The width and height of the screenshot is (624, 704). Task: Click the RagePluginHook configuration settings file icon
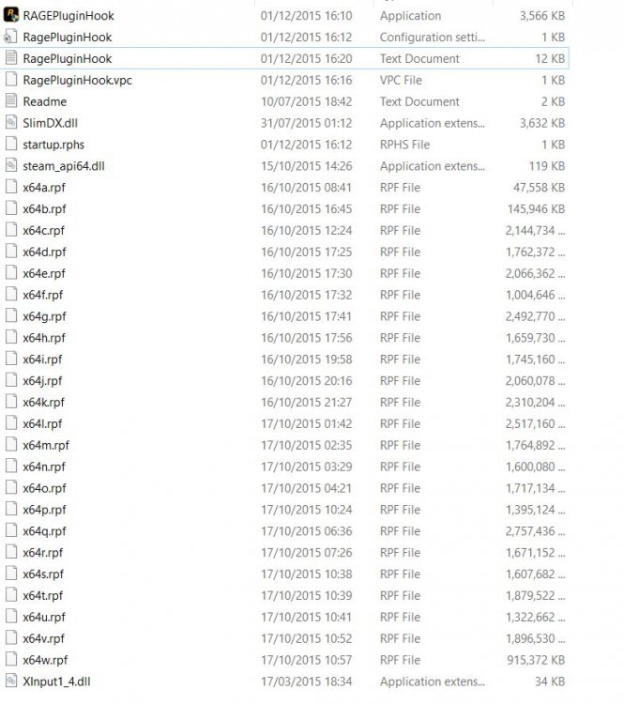(x=10, y=37)
